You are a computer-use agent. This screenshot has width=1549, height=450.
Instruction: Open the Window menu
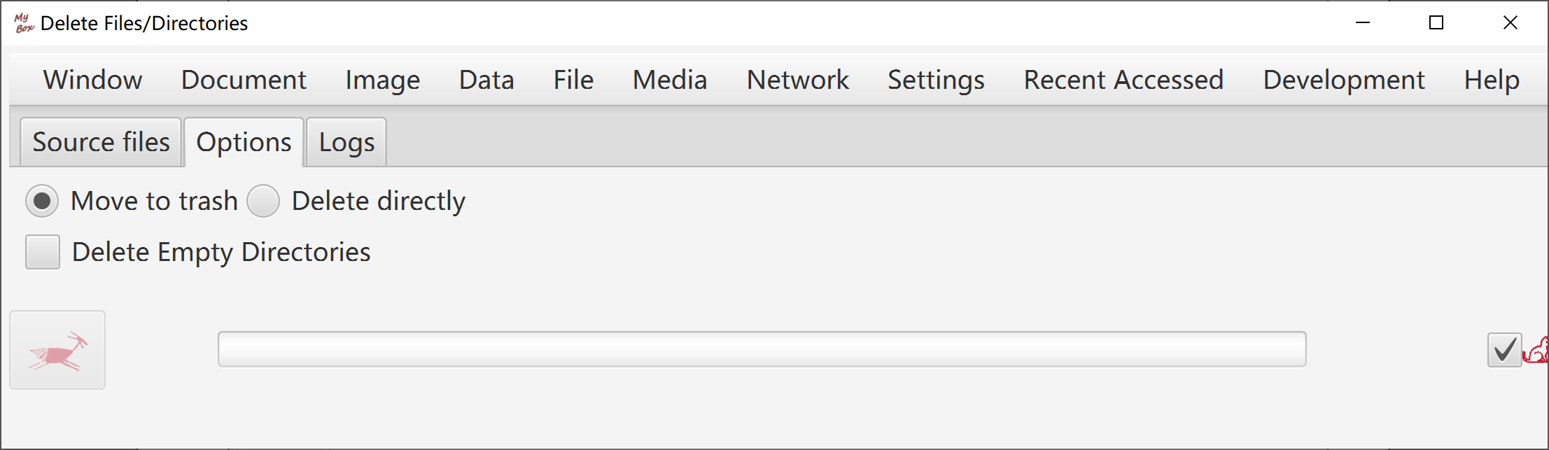(92, 80)
